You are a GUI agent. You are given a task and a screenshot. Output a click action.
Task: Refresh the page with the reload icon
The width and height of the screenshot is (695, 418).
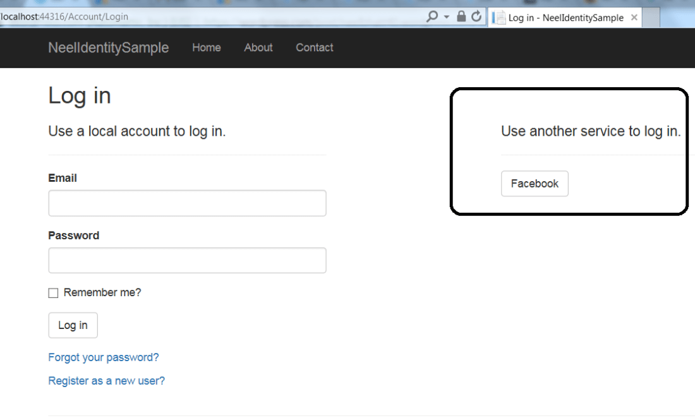tap(476, 16)
